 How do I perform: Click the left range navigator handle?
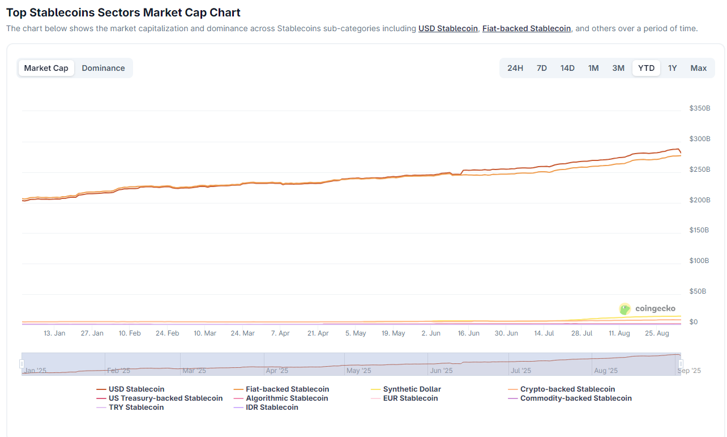tap(22, 364)
